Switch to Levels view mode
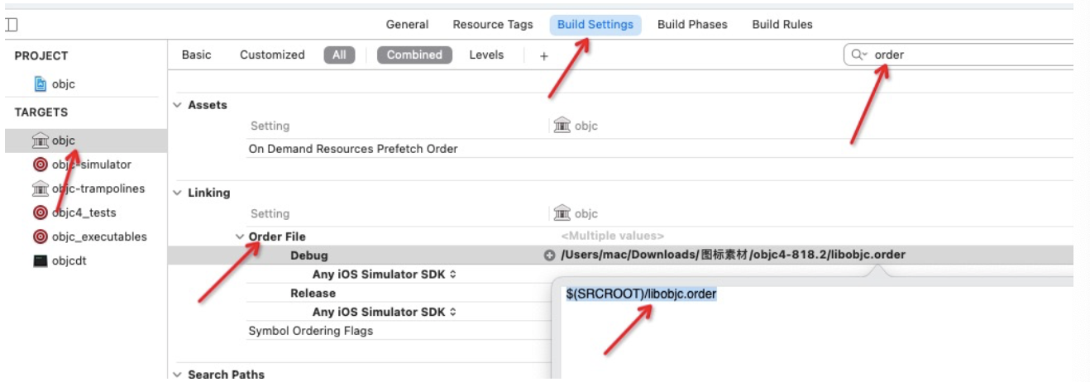1090x382 pixels. (486, 55)
